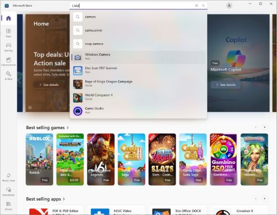Click the Doc Scan PDF Scanner icon
Screen dimensions: 277x215
[x=78, y=71]
